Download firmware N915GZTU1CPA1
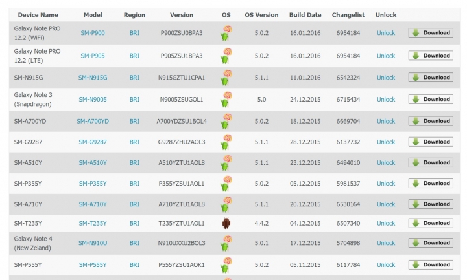This screenshot has height=280, width=467. pos(431,77)
